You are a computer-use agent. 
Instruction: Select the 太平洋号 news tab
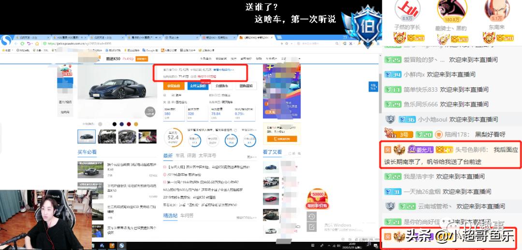[207, 155]
